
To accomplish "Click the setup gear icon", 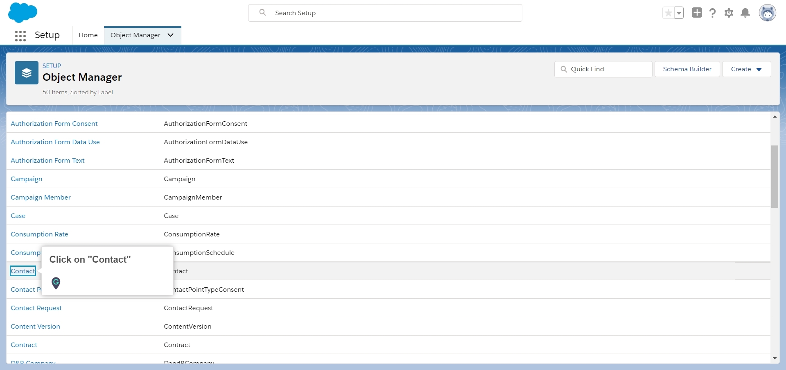I will point(729,13).
